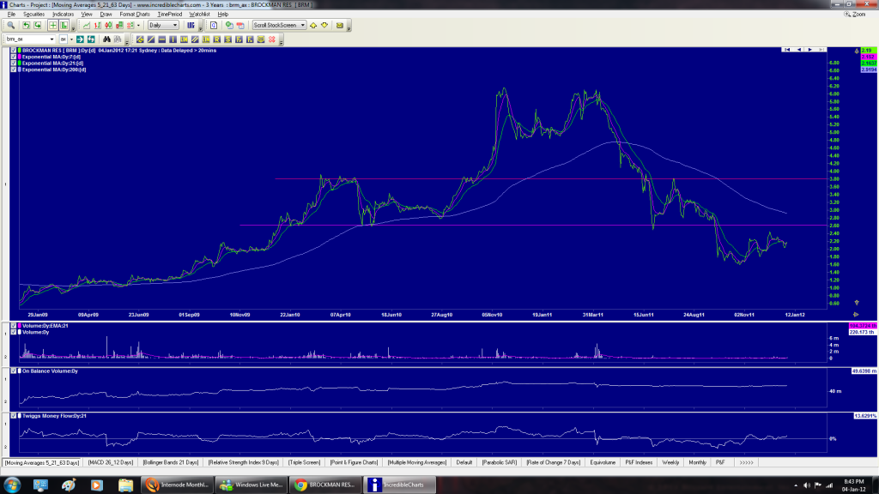This screenshot has height=494, width=879.
Task: Toggle Volume:Dy indicator checkbox
Action: [14, 332]
